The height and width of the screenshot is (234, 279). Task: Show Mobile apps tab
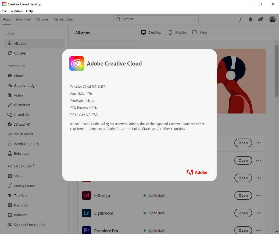coord(177,33)
